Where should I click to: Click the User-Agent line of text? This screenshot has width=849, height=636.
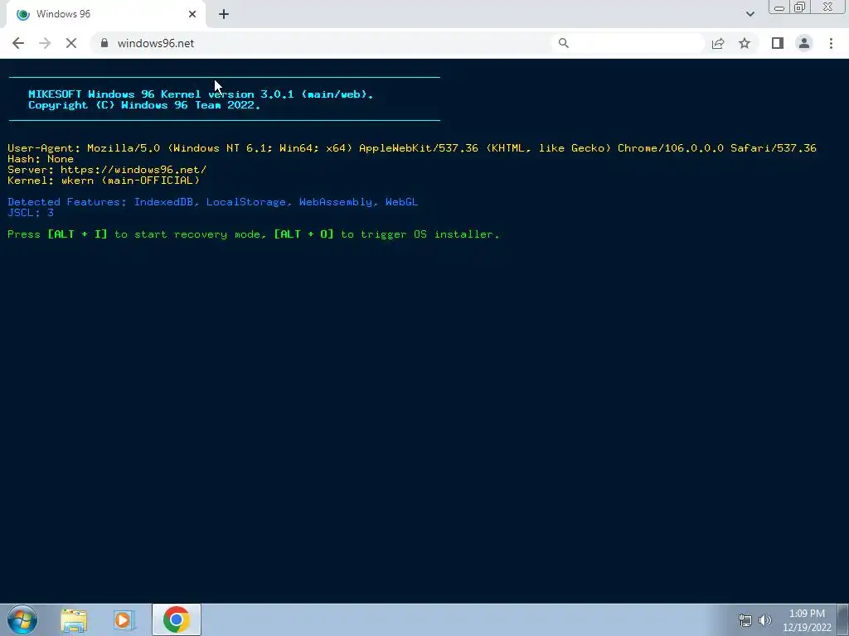point(411,148)
